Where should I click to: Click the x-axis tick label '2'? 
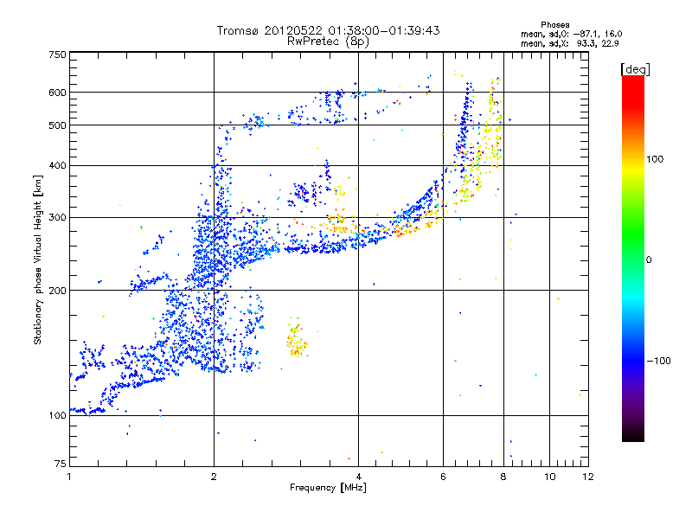click(214, 477)
